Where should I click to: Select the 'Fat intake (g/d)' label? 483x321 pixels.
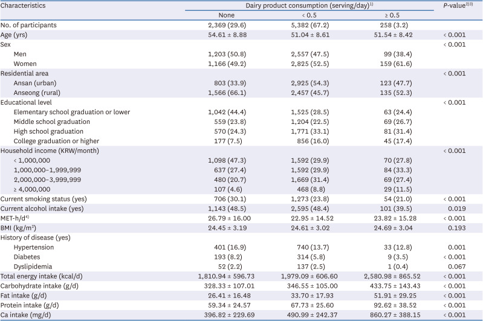[24, 296]
